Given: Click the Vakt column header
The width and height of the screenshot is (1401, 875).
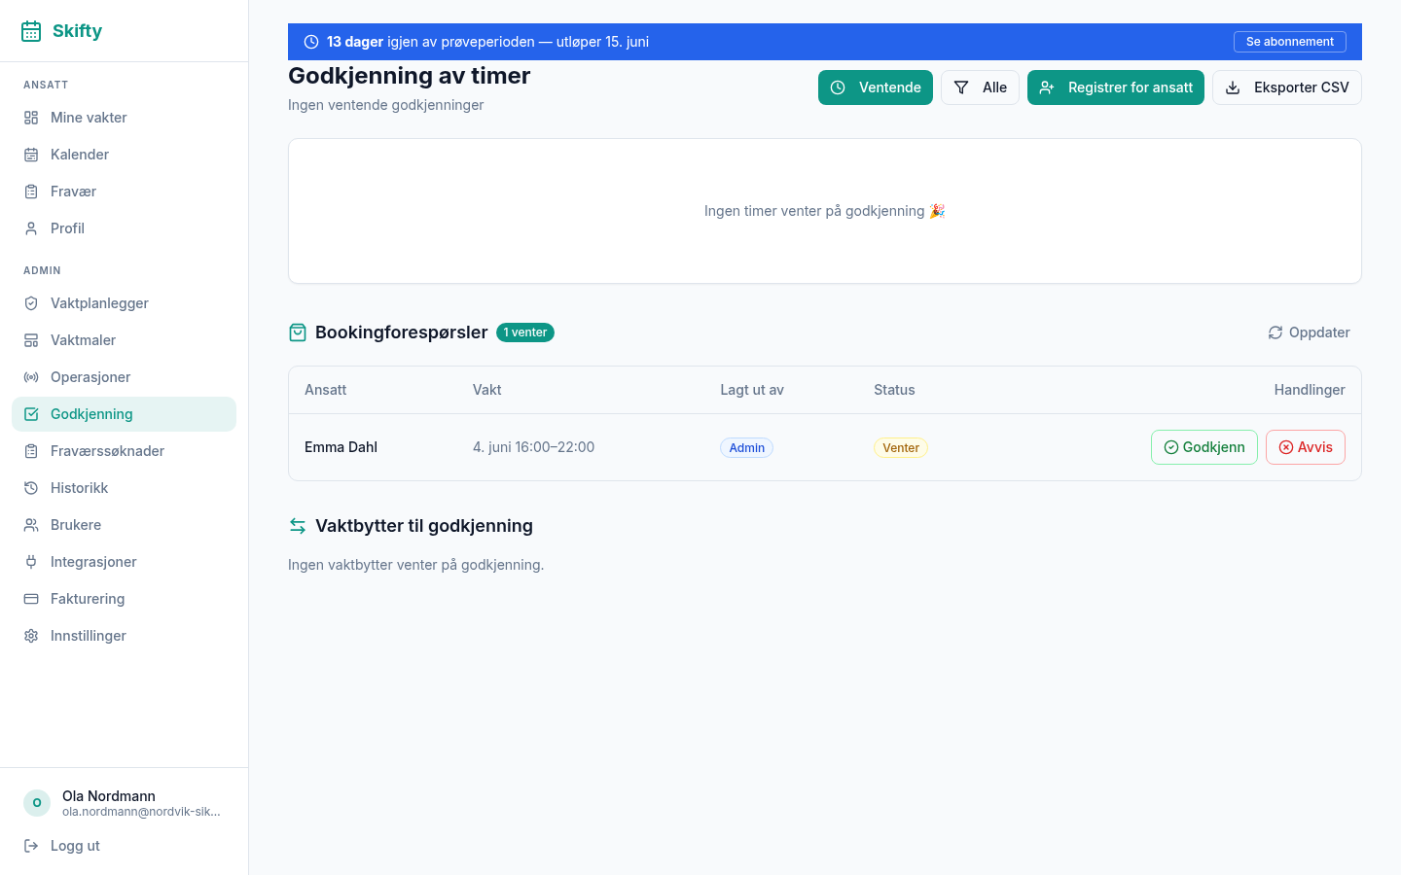Looking at the screenshot, I should click(x=487, y=390).
